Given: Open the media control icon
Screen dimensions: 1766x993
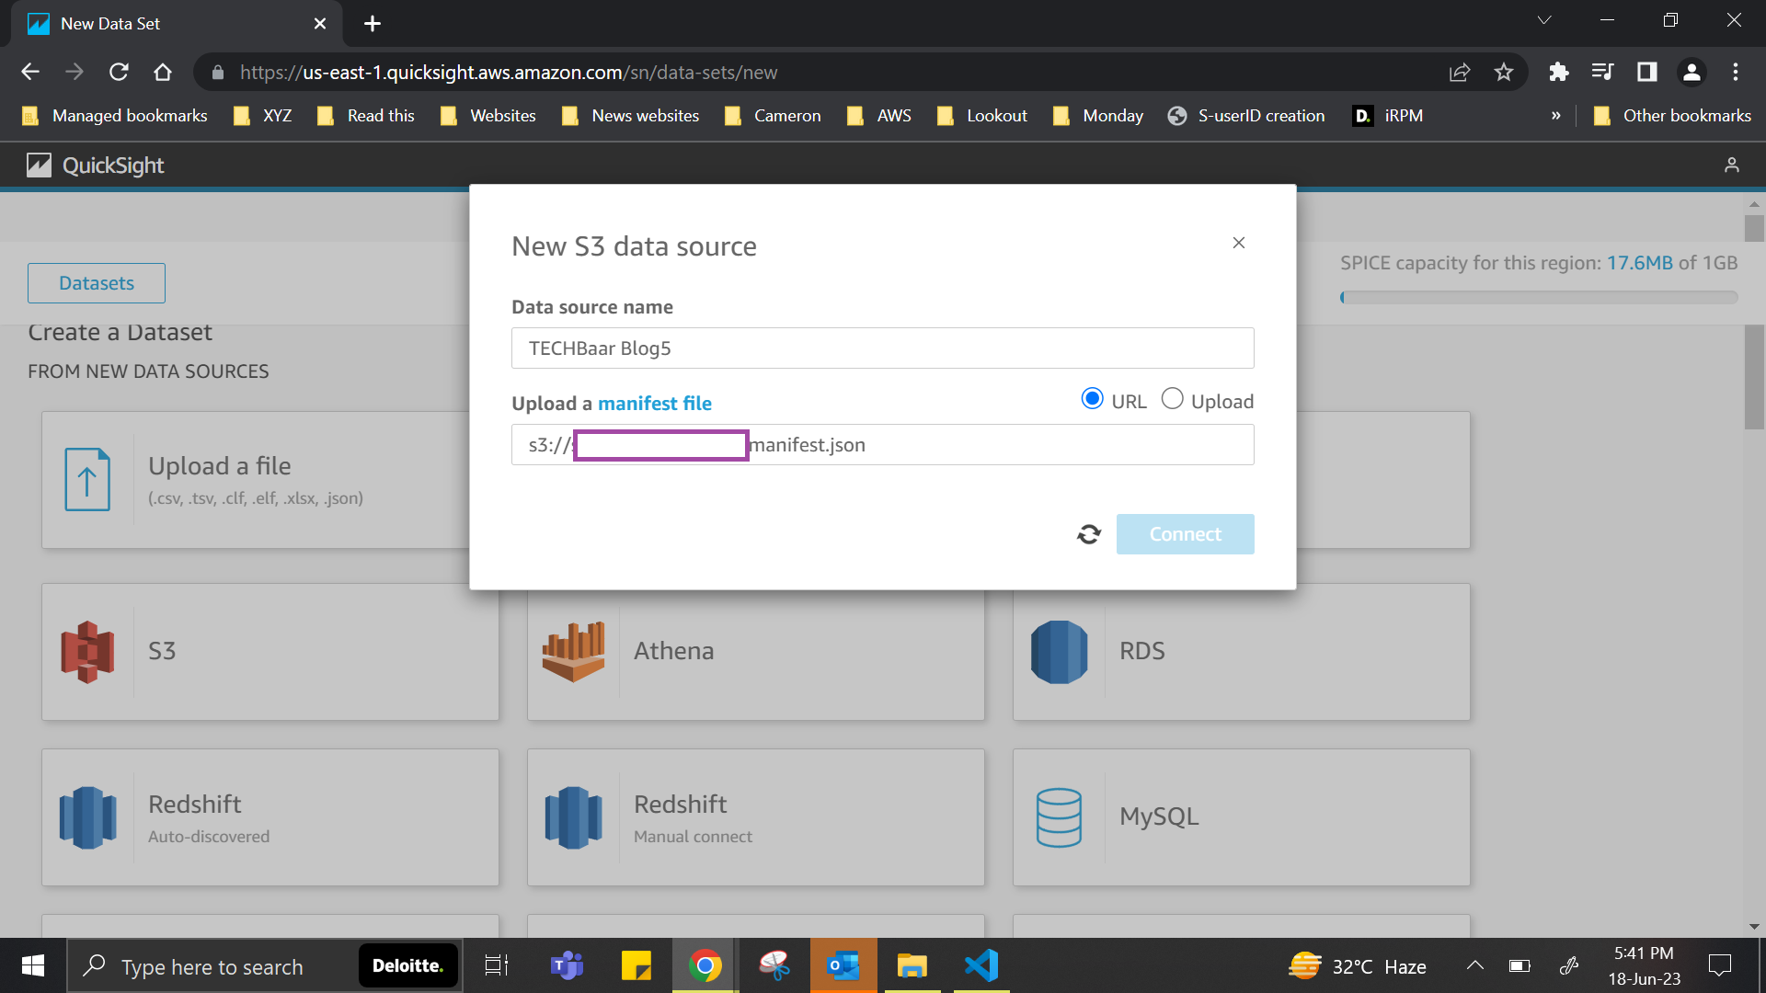Looking at the screenshot, I should coord(1602,72).
